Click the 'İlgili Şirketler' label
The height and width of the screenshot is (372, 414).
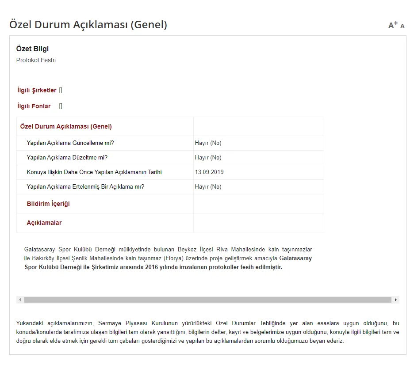click(x=37, y=90)
